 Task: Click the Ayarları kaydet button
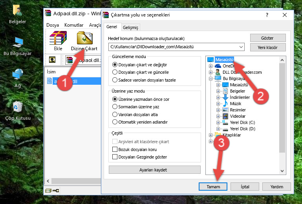(x=154, y=170)
